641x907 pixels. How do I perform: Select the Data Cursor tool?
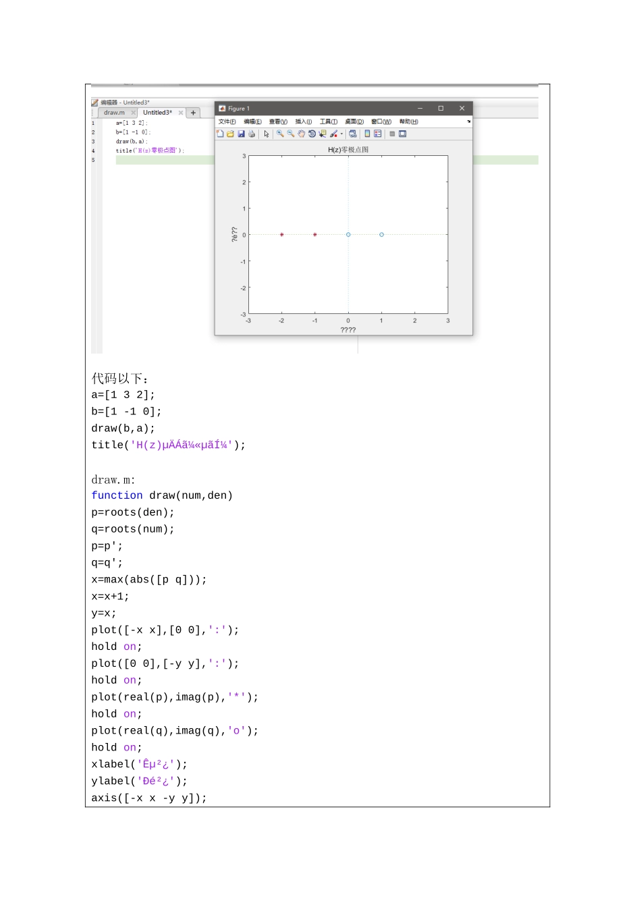[x=323, y=134]
